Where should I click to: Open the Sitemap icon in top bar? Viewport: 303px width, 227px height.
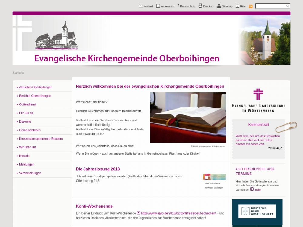(x=219, y=6)
